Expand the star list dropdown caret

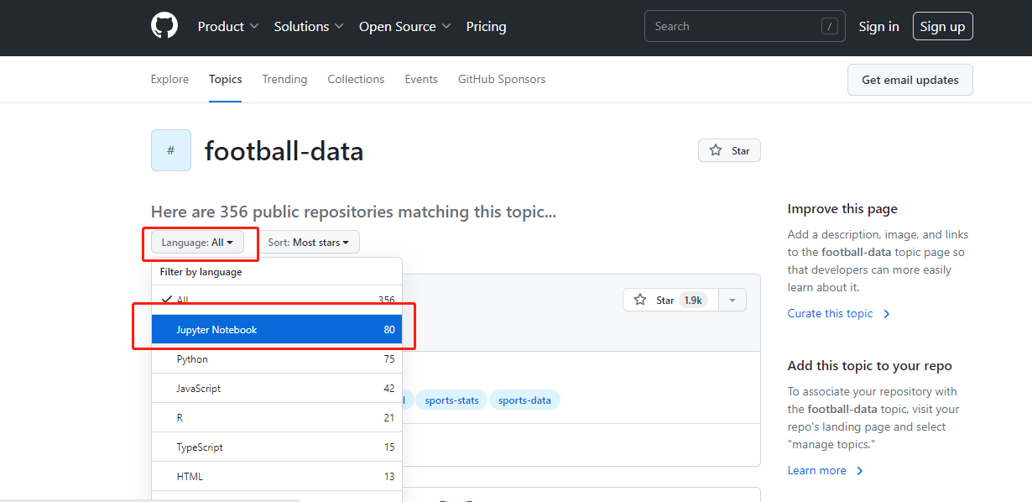tap(732, 300)
